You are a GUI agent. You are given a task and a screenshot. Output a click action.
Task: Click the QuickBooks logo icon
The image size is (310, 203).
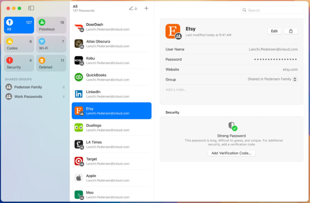pos(79,77)
